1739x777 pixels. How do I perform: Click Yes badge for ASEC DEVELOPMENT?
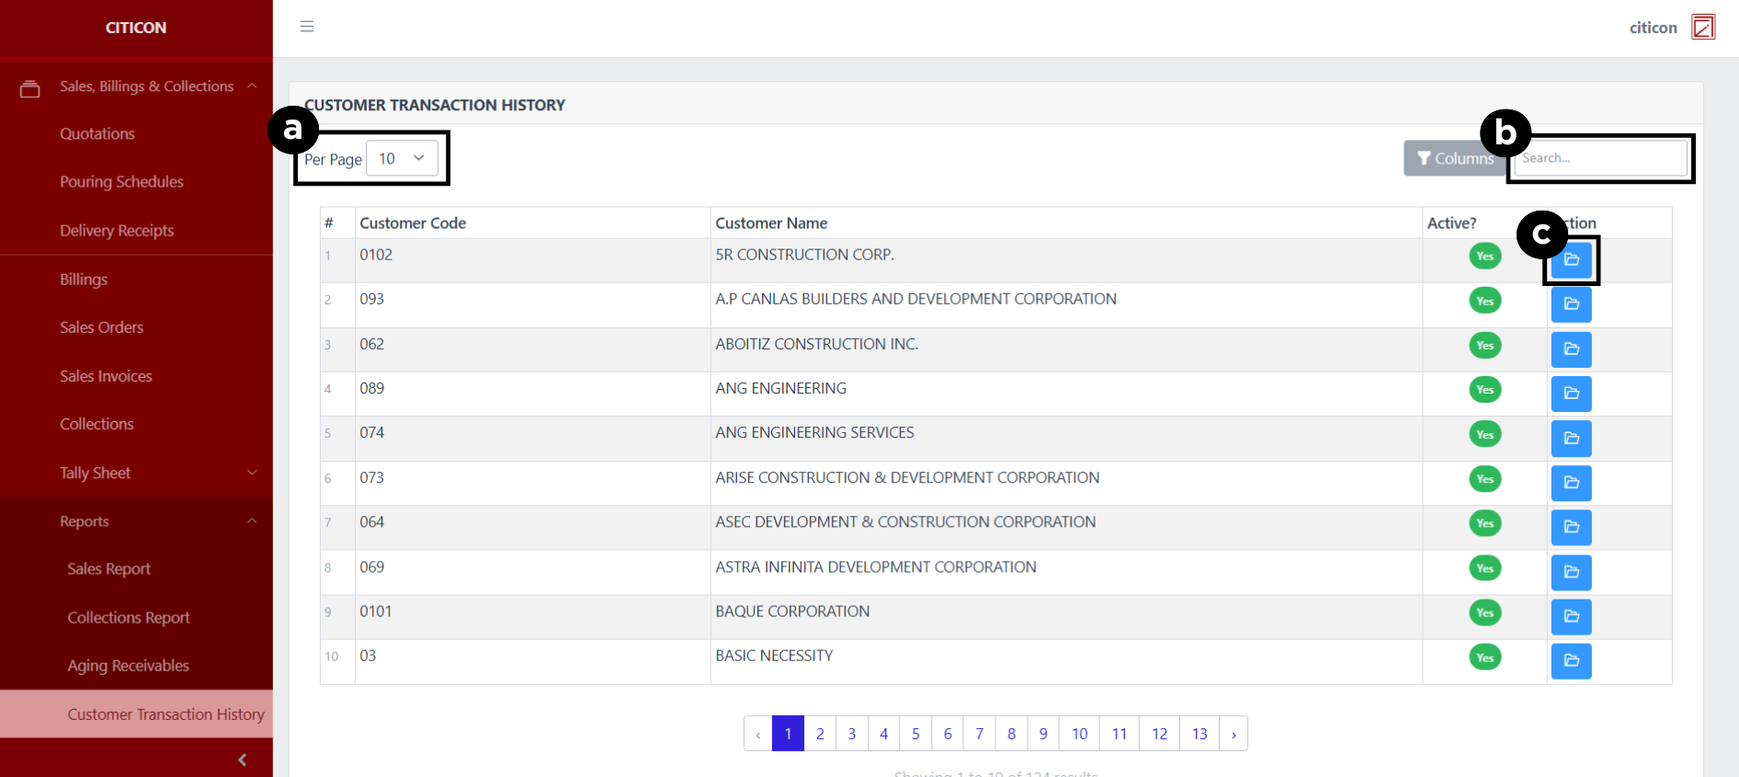(1485, 523)
